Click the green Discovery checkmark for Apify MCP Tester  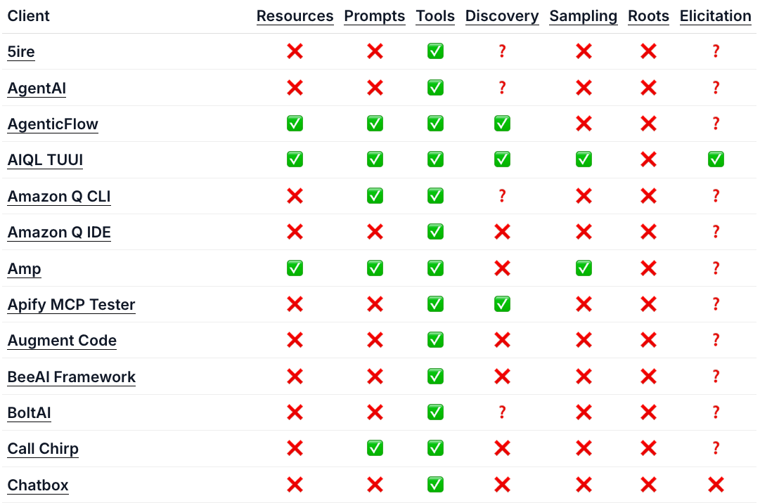pos(502,304)
